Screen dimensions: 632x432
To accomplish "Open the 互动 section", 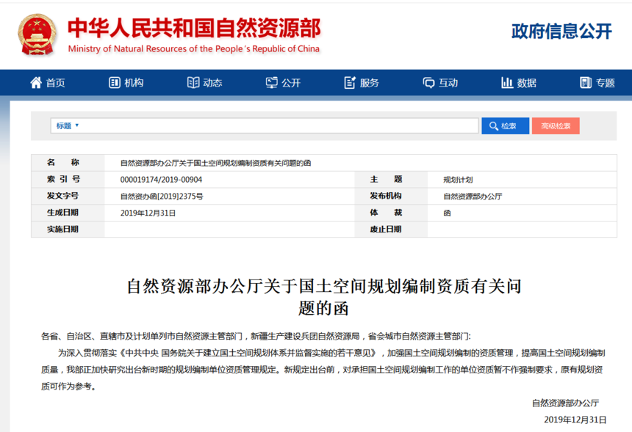I will [x=440, y=82].
